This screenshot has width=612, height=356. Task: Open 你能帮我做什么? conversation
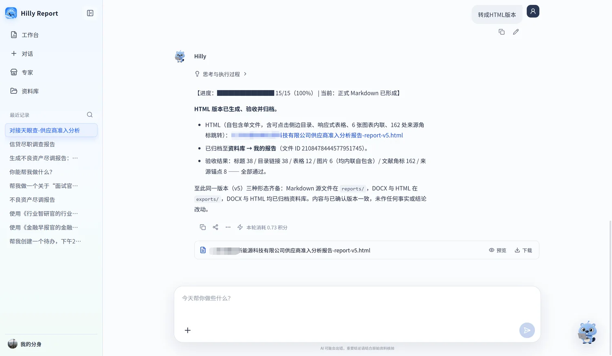click(51, 172)
